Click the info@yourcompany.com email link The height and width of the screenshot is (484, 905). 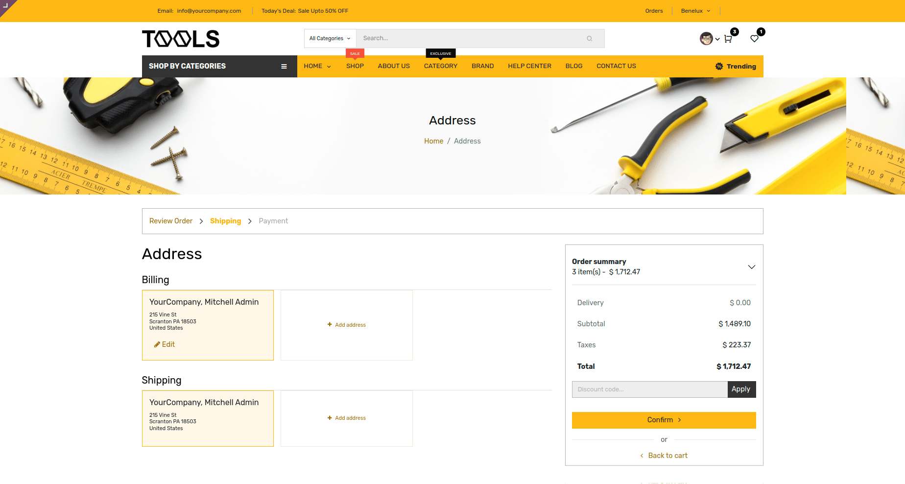(x=209, y=11)
